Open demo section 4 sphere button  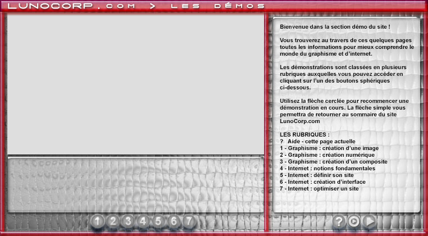tap(143, 221)
